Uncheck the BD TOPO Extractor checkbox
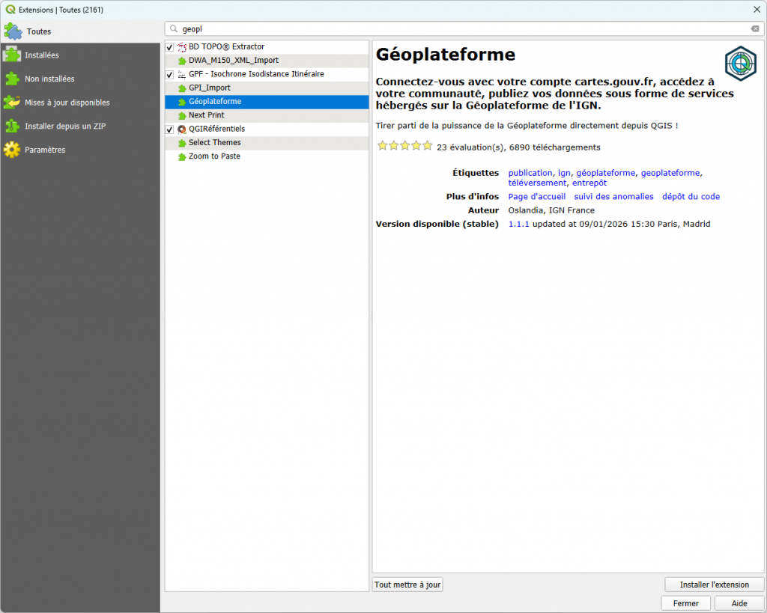Screen dimensions: 767x613 (x=170, y=47)
